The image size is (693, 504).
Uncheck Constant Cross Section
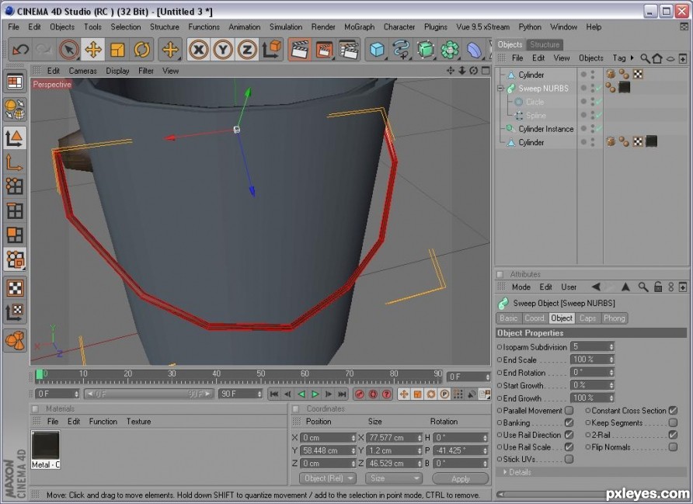click(x=673, y=411)
